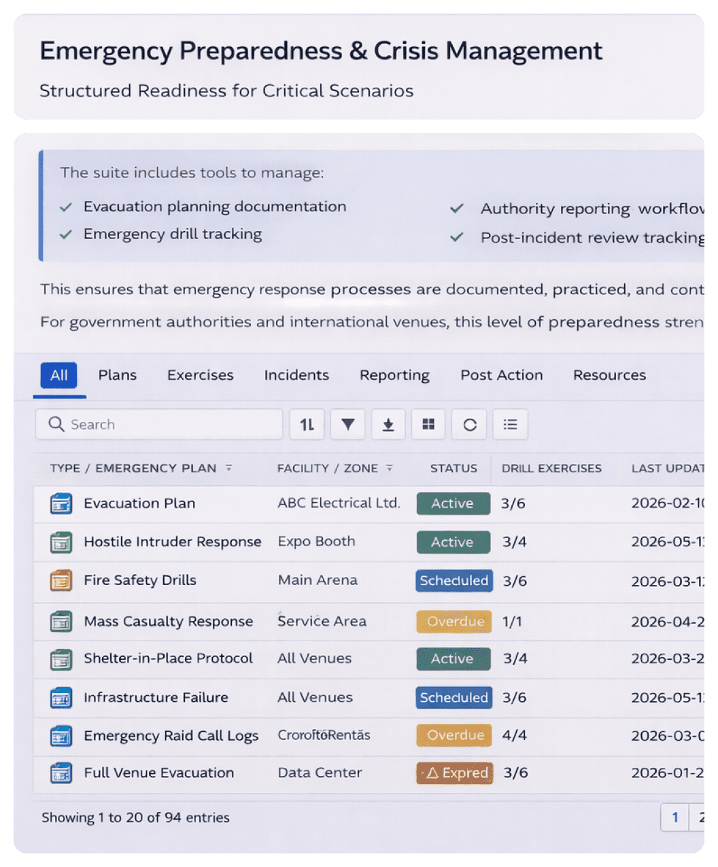Screen dimensions: 718x867
Task: Expand the TYPE / EMERGENCY PLAN column sorter
Action: click(x=228, y=468)
